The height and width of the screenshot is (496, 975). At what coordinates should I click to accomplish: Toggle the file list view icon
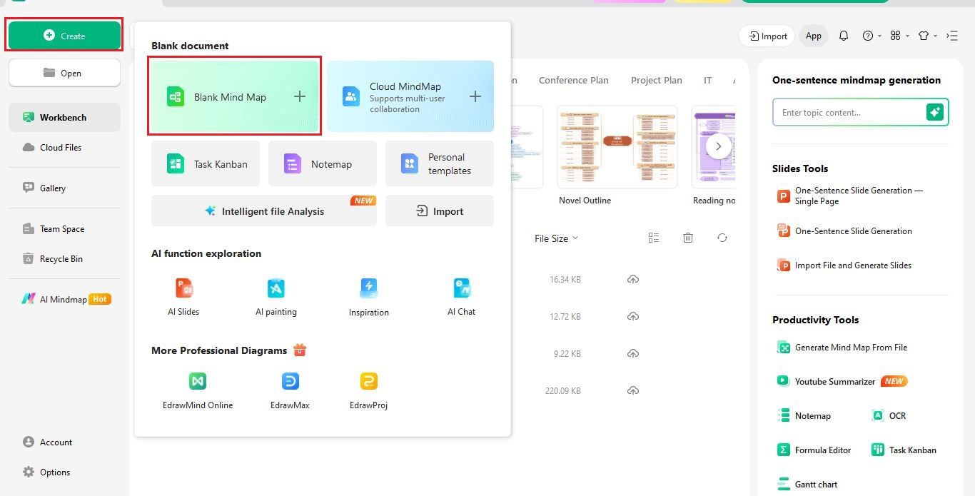click(654, 238)
